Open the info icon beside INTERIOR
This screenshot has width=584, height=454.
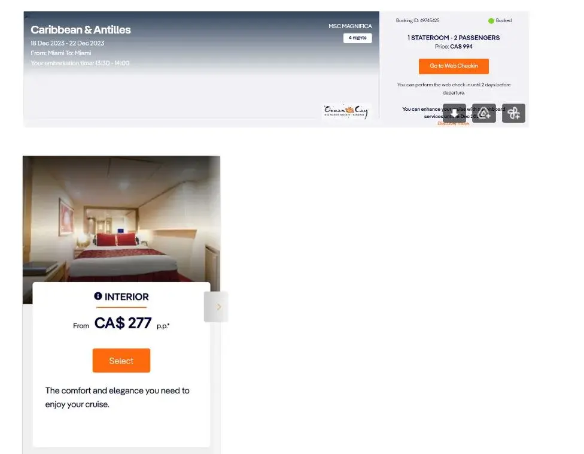(98, 296)
